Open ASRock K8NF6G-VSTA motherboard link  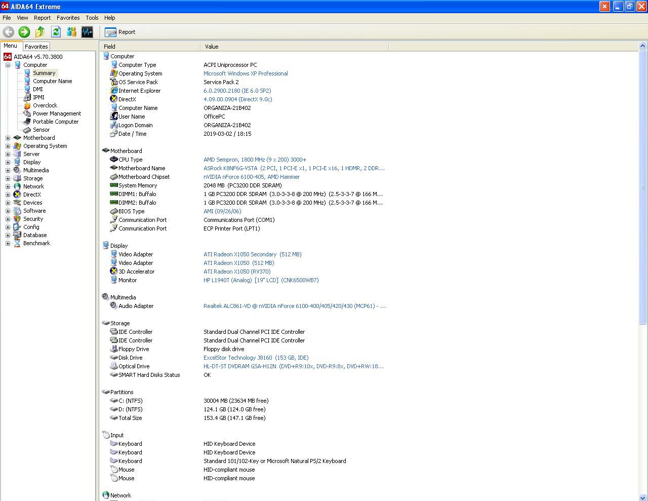pyautogui.click(x=294, y=168)
